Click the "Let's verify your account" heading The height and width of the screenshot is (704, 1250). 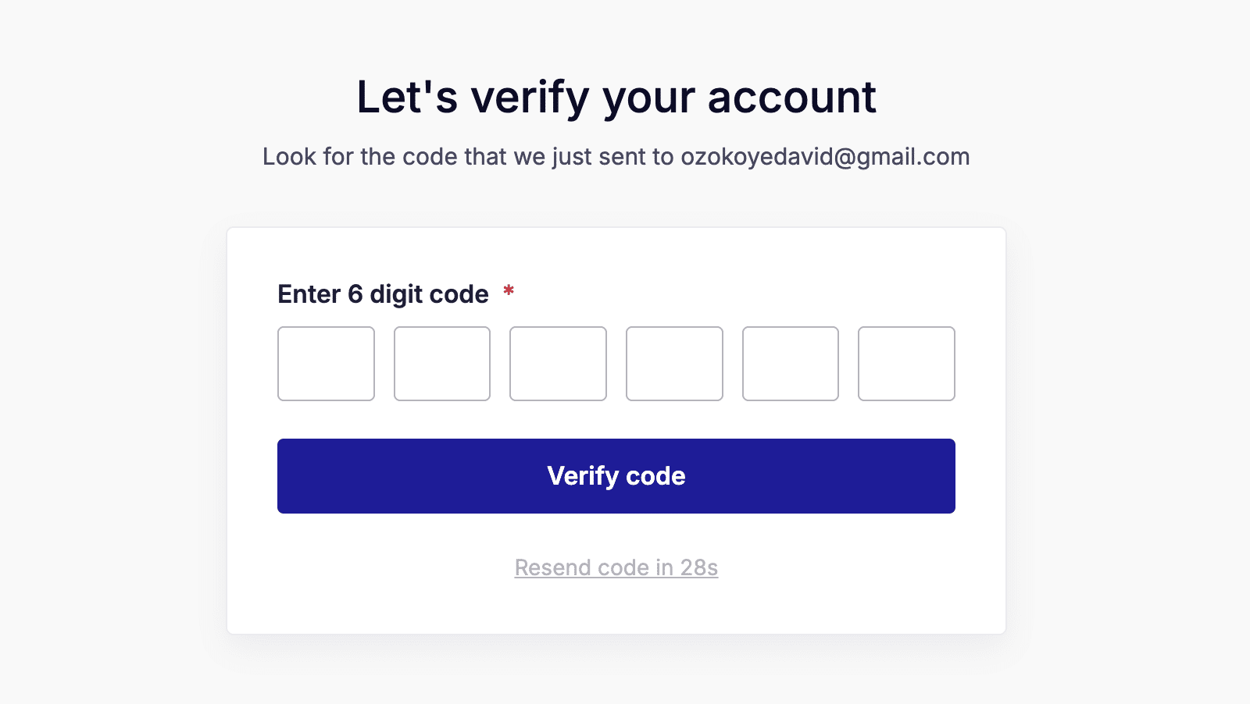click(616, 98)
